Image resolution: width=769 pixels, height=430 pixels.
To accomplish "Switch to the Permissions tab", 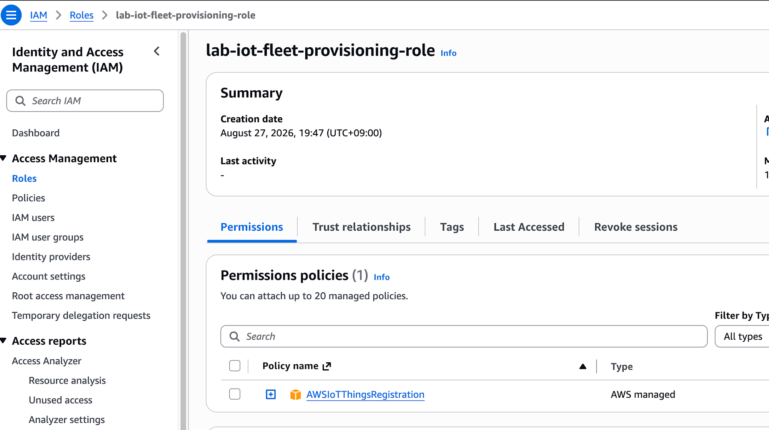I will 252,227.
